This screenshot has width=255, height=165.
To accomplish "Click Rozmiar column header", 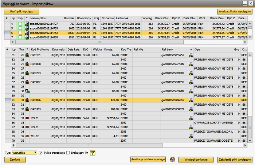I will pyautogui.click(x=69, y=18).
